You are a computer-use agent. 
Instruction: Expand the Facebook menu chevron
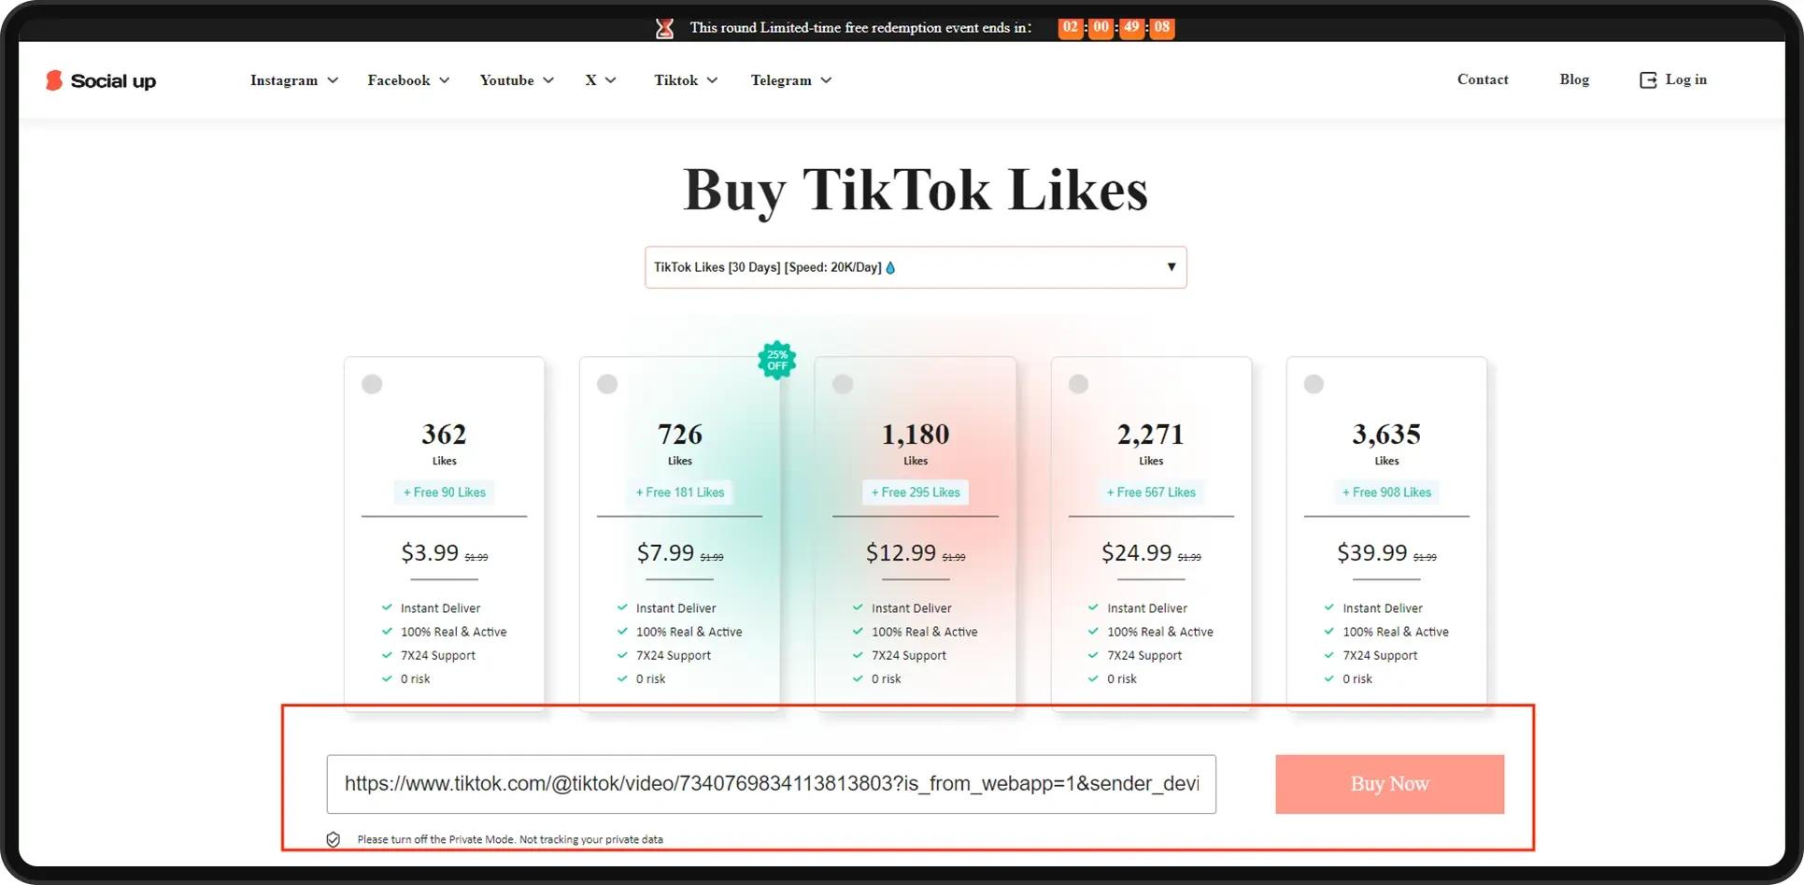(x=445, y=80)
